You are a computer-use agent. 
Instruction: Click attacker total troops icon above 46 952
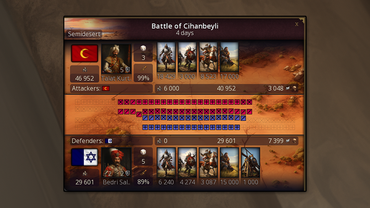point(85,70)
